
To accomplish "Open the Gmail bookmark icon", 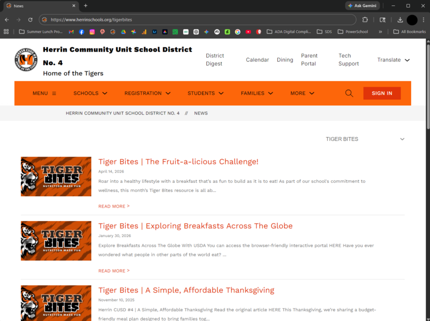I will pos(70,32).
